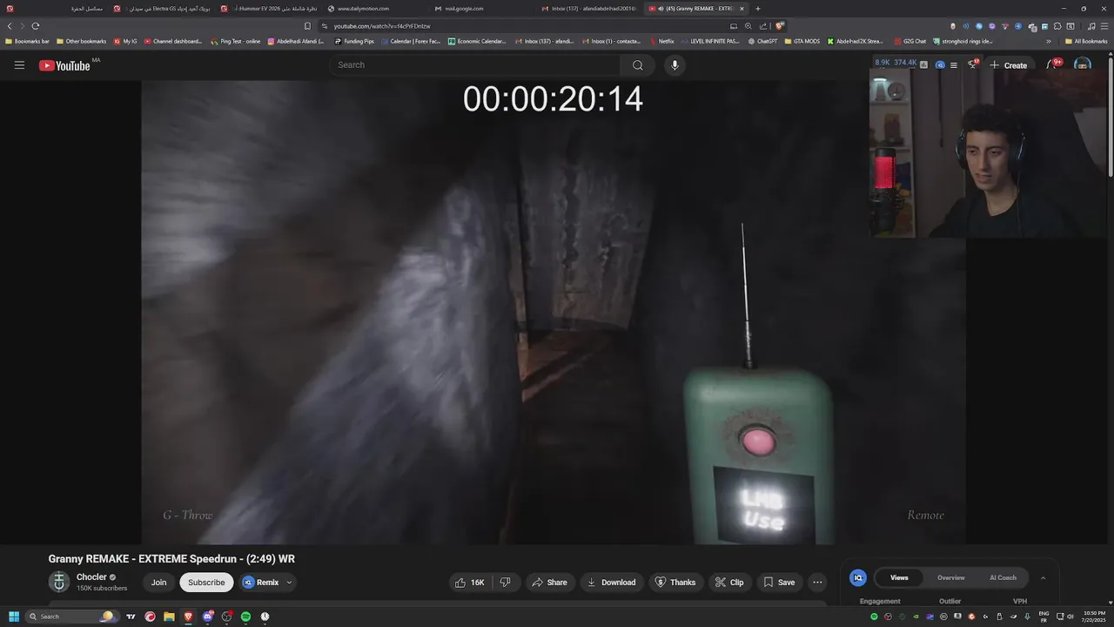Image resolution: width=1114 pixels, height=627 pixels.
Task: Click the vidIQ IQ logo in side panel
Action: tap(858, 577)
